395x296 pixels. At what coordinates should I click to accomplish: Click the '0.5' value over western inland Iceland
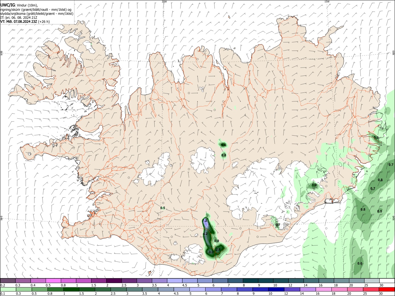pos(163,208)
